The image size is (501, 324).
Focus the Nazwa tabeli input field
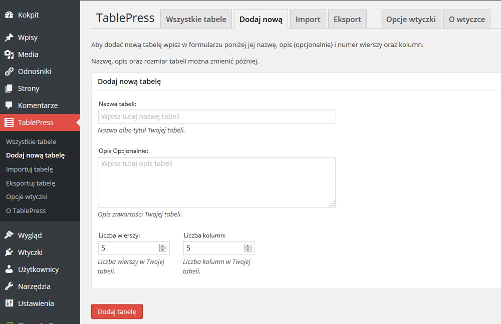point(217,116)
